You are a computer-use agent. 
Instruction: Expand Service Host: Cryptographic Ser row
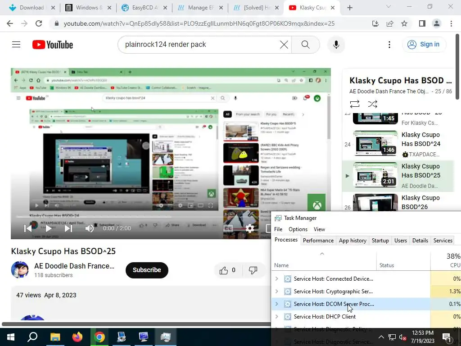(277, 291)
